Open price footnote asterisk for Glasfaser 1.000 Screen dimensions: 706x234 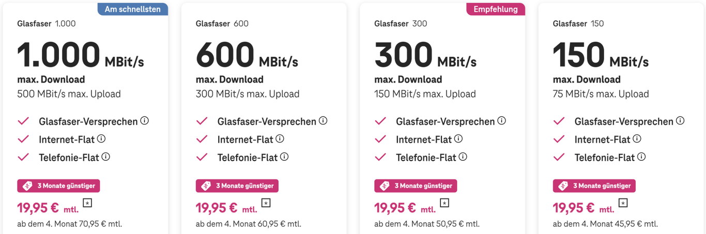coord(87,204)
